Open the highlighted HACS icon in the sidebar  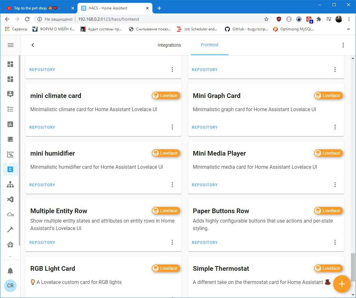pos(10,169)
